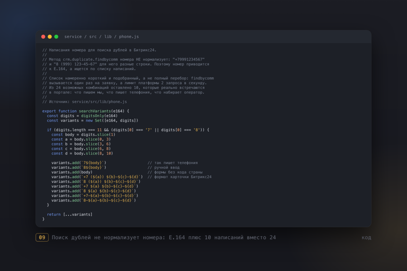Click the "if (digits.length === 11" condition line
This screenshot has width=407, height=271.
click(x=128, y=130)
